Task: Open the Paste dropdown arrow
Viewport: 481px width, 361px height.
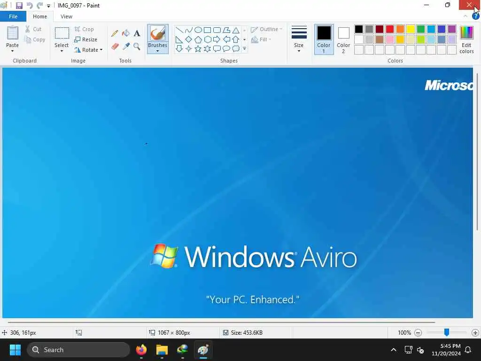Action: [x=12, y=51]
